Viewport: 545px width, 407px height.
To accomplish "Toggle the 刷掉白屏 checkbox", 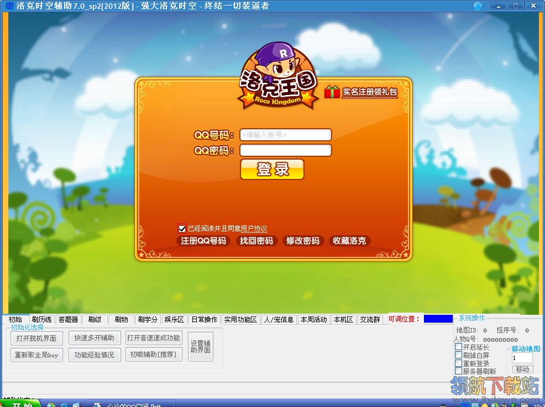I will coord(458,355).
